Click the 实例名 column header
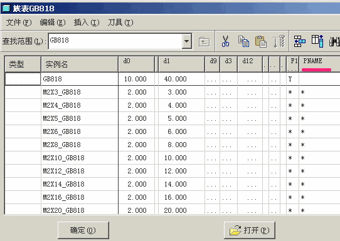 click(80, 64)
